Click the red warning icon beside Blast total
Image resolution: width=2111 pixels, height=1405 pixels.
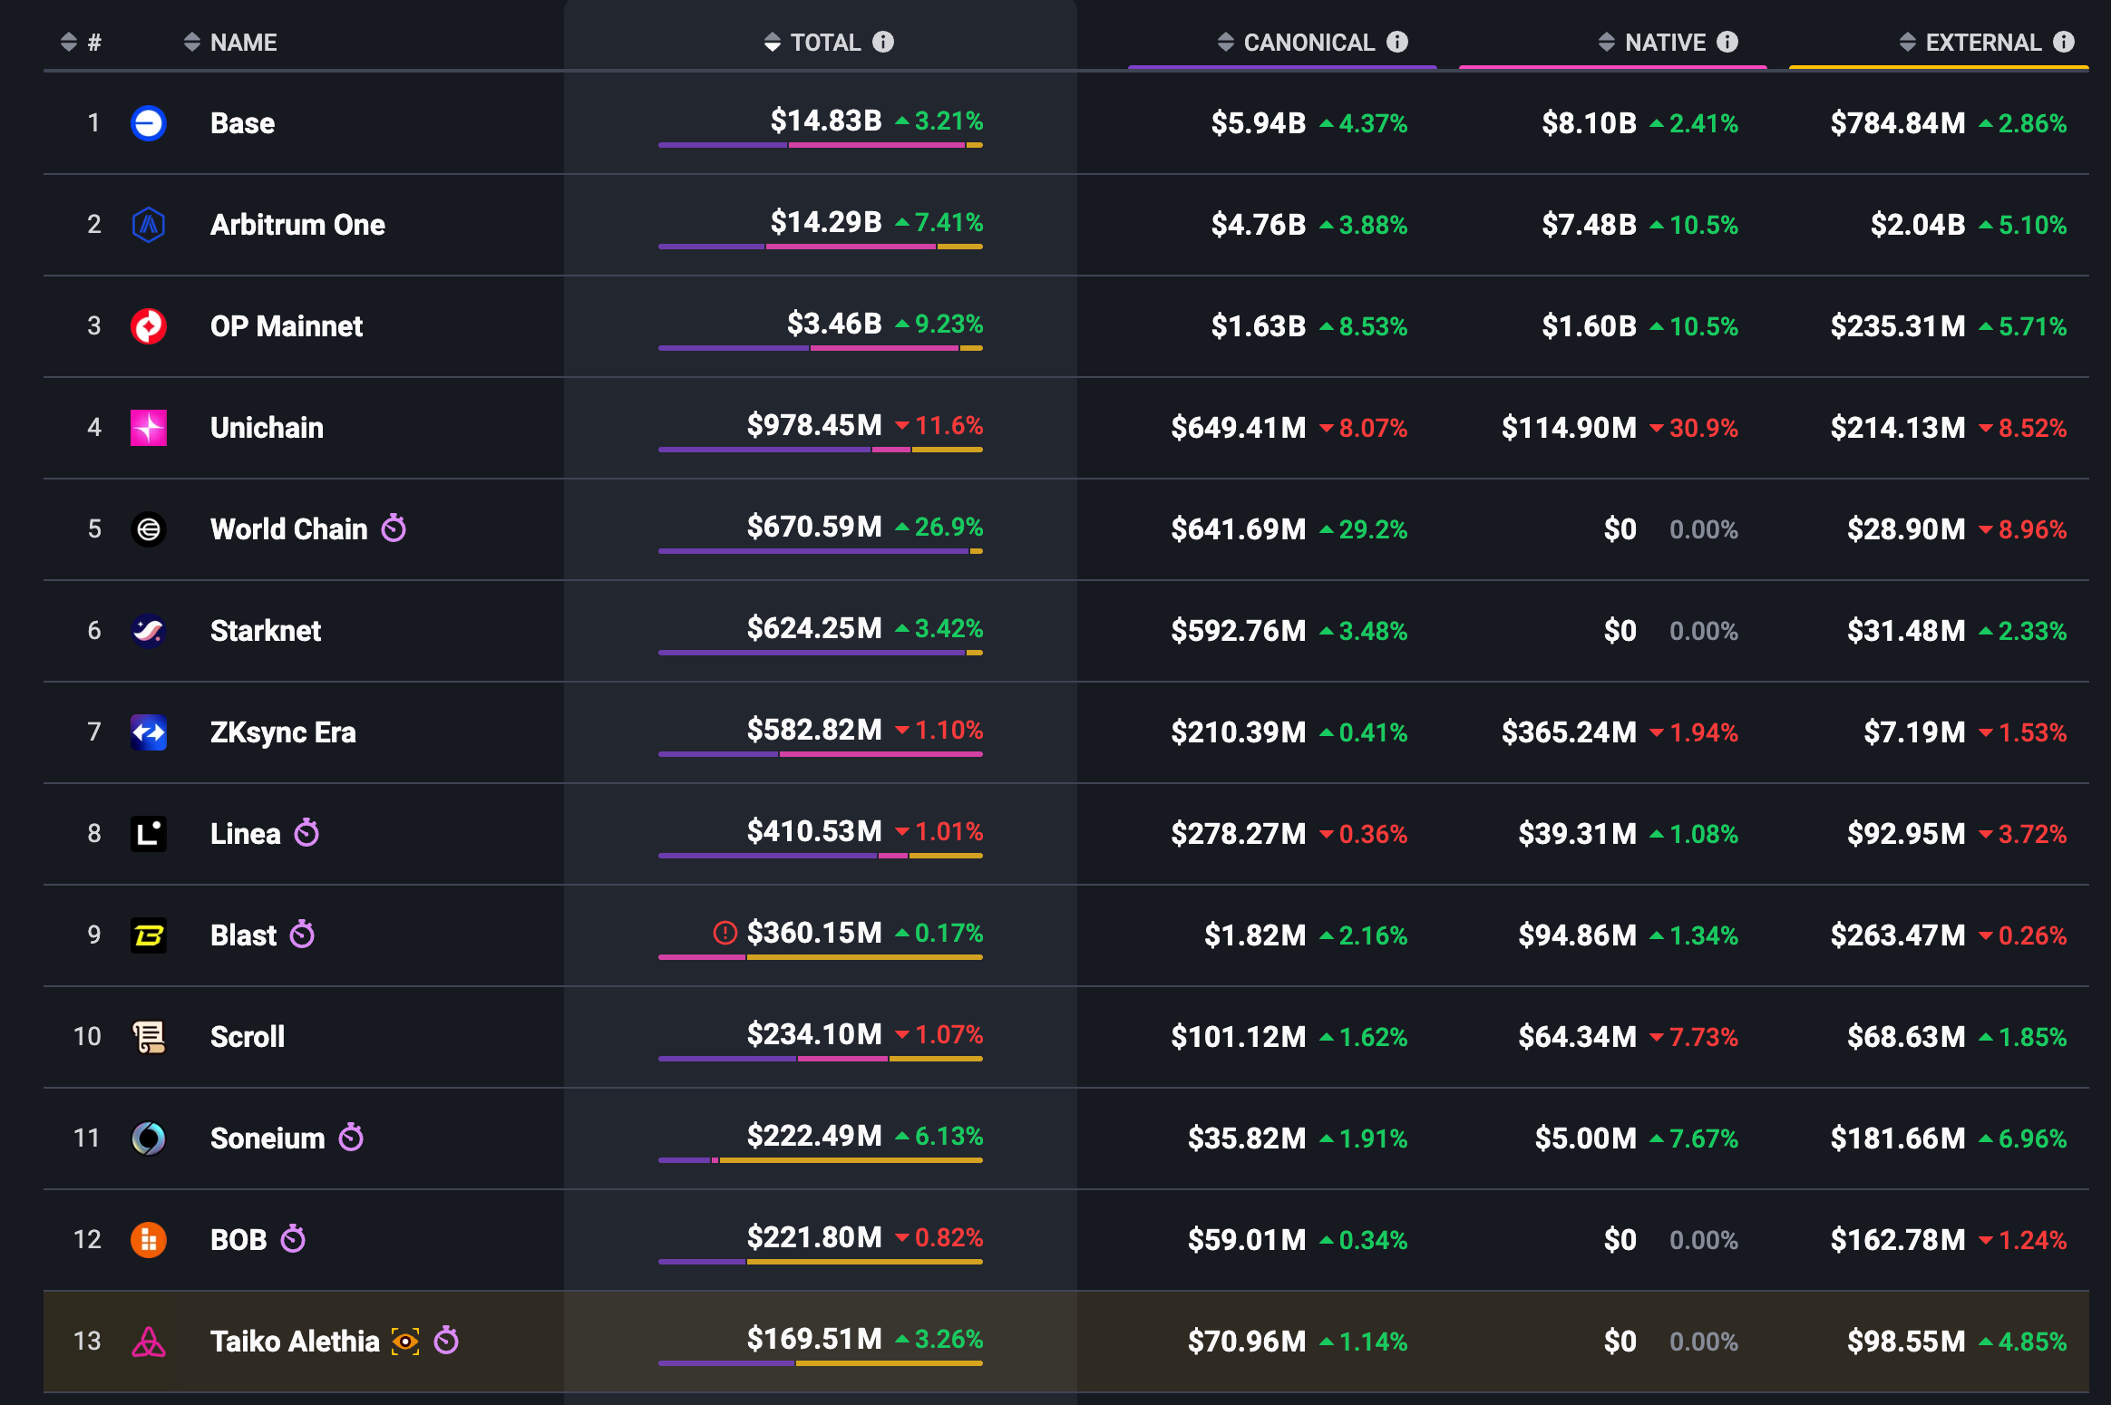(x=725, y=933)
